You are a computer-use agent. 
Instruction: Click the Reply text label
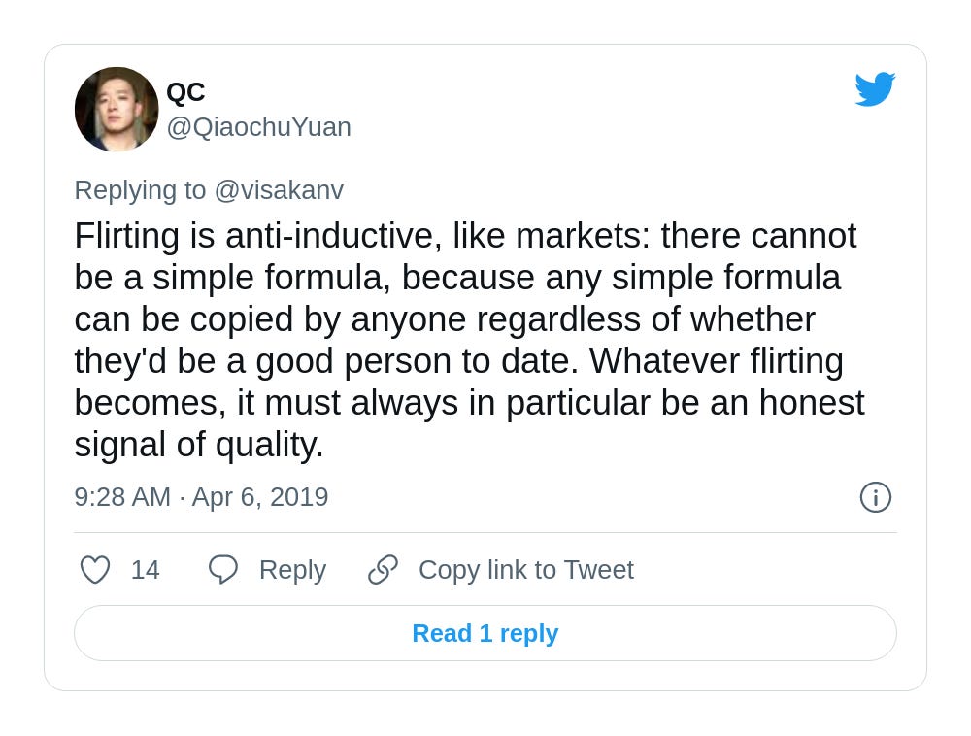coord(292,570)
